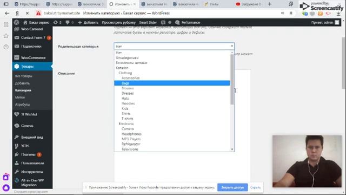Screen dimensions: 346x195
Task: Click Скрыть on sharing notification
Action: pyautogui.click(x=255, y=187)
